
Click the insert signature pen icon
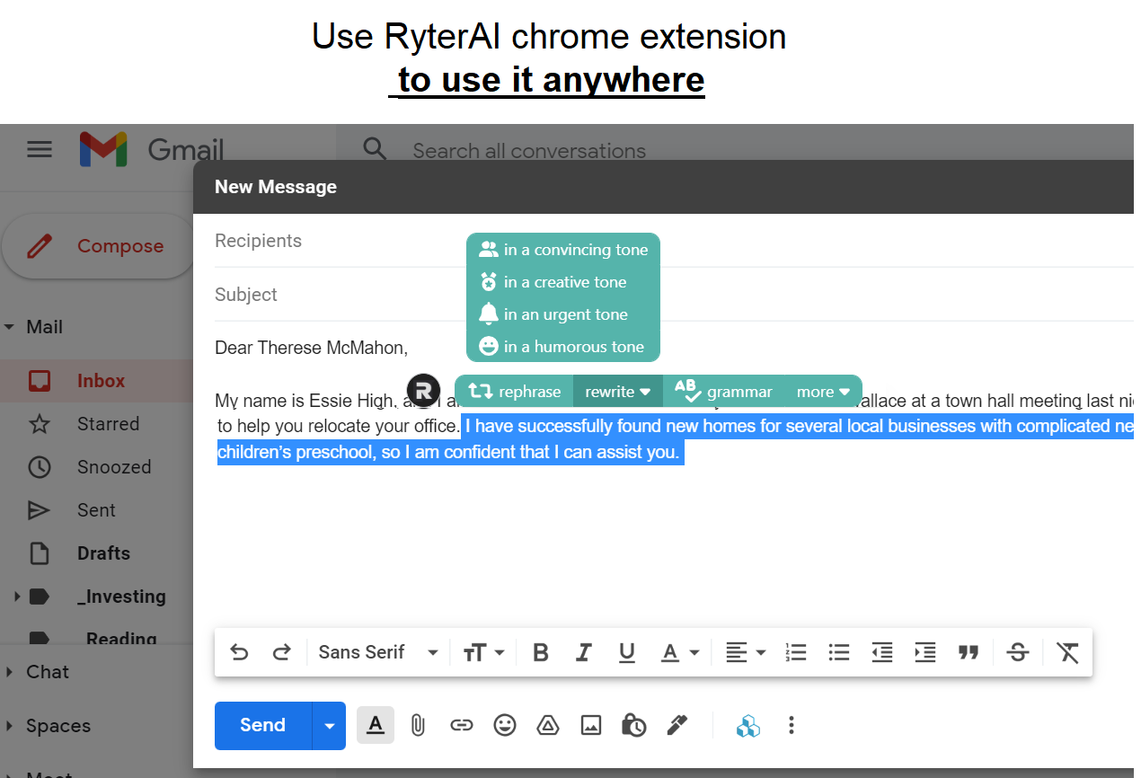click(x=677, y=725)
